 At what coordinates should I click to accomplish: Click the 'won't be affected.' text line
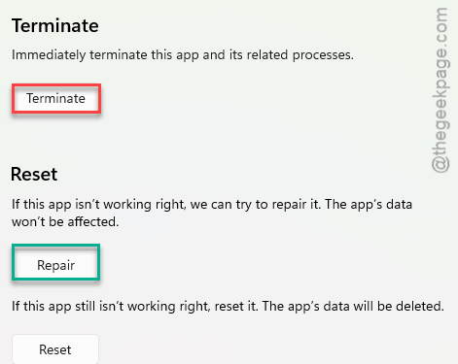(65, 222)
